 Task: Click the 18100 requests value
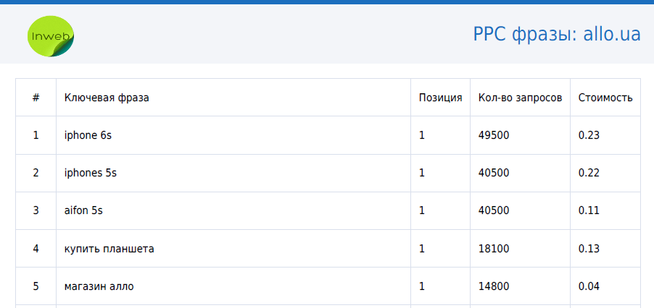494,249
